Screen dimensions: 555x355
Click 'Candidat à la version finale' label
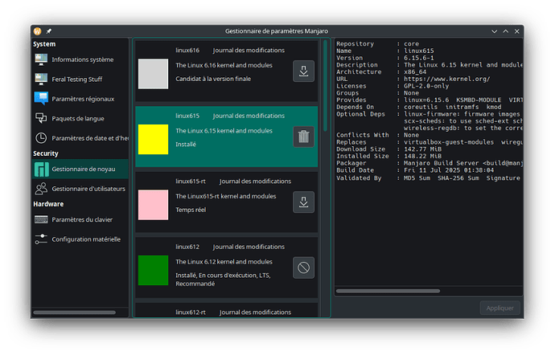point(213,79)
